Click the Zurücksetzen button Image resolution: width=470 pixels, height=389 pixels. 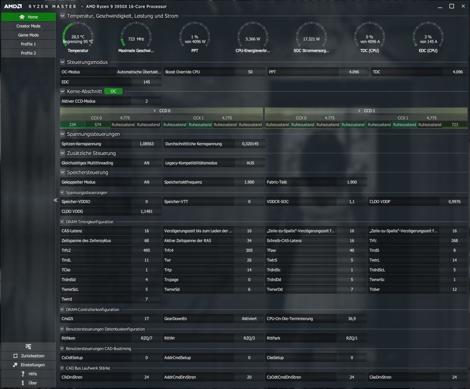[28, 356]
